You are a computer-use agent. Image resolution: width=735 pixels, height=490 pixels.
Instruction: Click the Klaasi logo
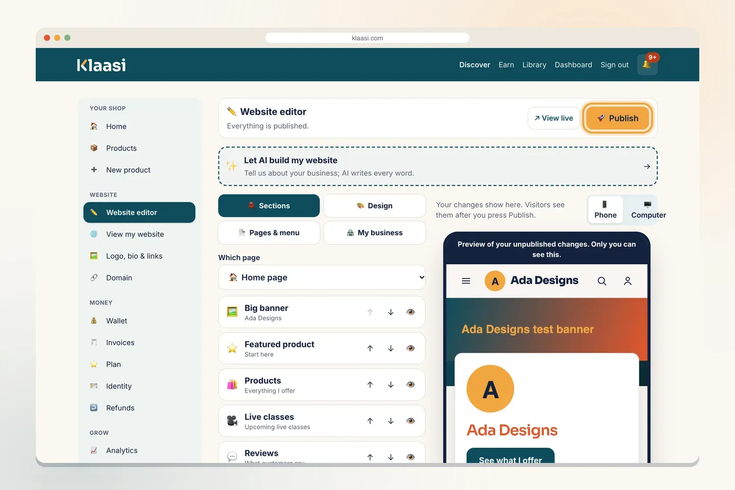(x=101, y=65)
